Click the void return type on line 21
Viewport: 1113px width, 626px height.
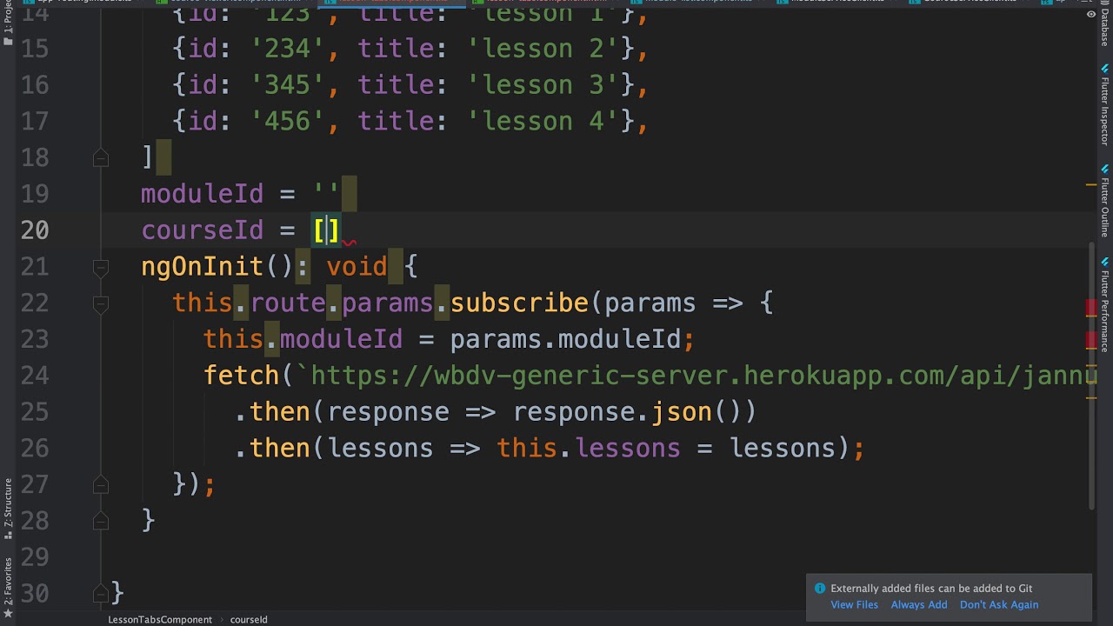tap(357, 267)
